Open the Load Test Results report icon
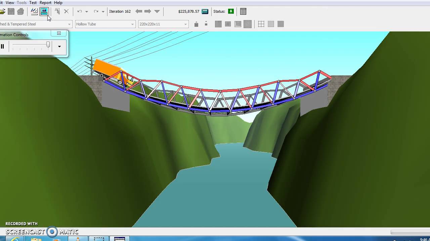The image size is (430, 241). click(x=243, y=11)
